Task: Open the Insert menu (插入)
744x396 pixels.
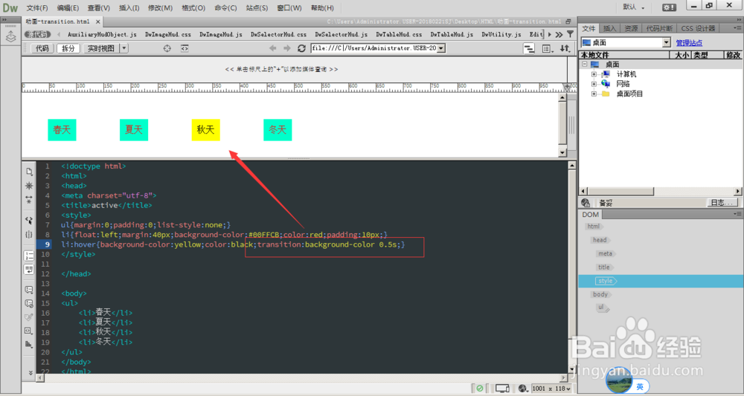Action: point(129,8)
